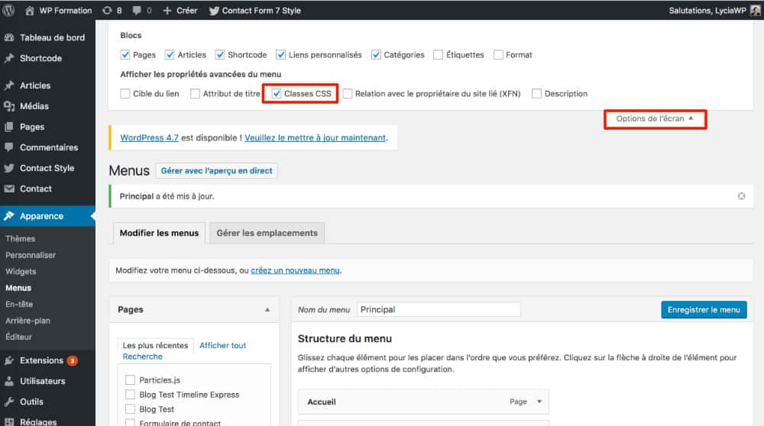Image resolution: width=764 pixels, height=426 pixels.
Task: Click Veuillez le mettre à jour maintenant link
Action: [x=316, y=137]
